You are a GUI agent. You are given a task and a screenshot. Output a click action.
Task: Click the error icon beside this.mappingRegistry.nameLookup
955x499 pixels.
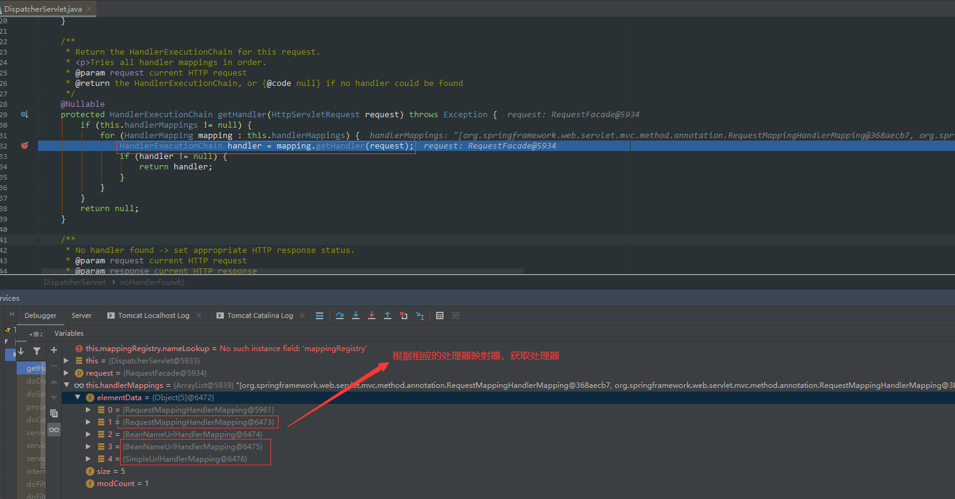click(x=79, y=349)
